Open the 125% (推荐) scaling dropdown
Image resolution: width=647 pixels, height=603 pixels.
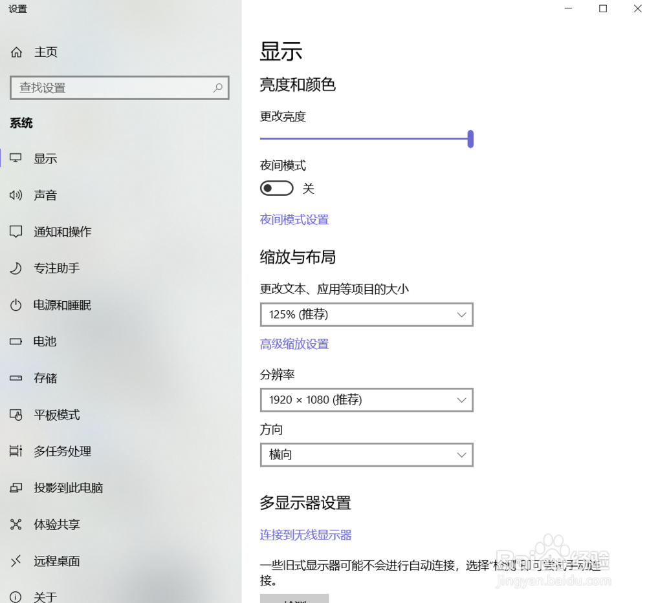click(x=366, y=315)
